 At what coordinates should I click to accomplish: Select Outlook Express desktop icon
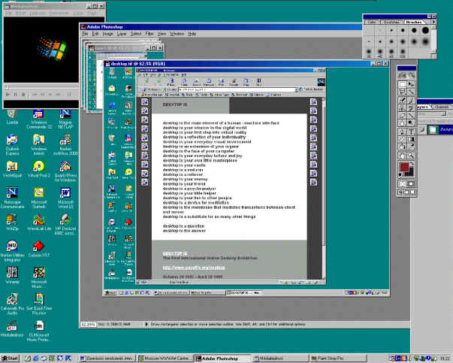pos(12,145)
